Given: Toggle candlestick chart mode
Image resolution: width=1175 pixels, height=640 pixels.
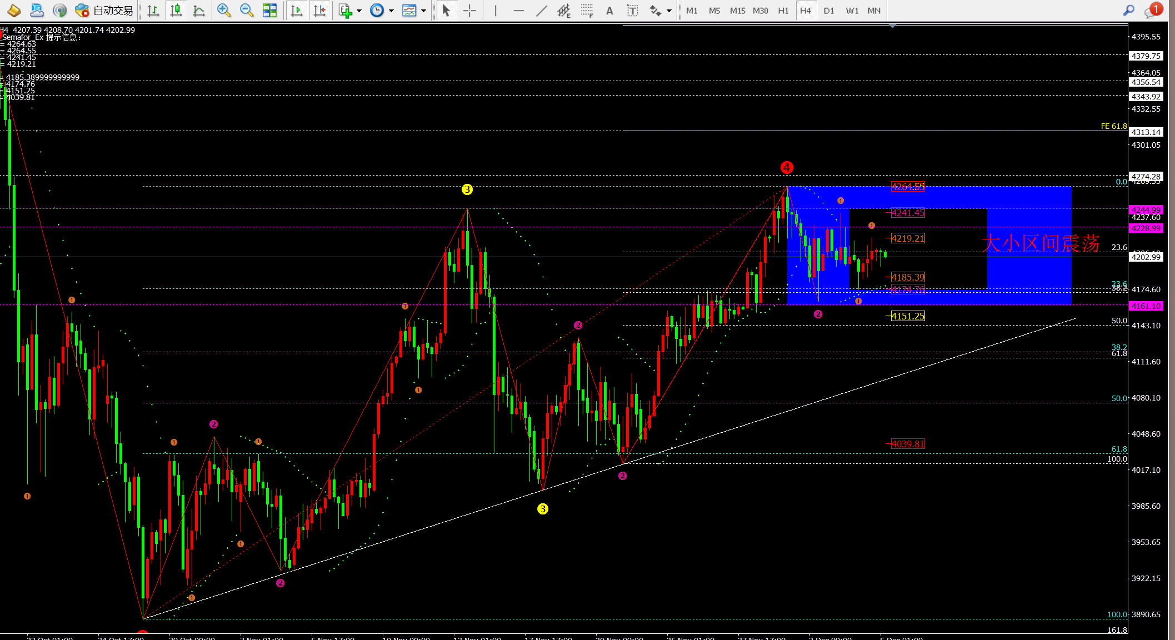Looking at the screenshot, I should (x=176, y=11).
